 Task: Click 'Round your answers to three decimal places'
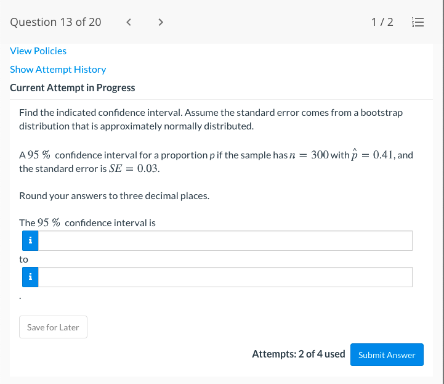[114, 196]
